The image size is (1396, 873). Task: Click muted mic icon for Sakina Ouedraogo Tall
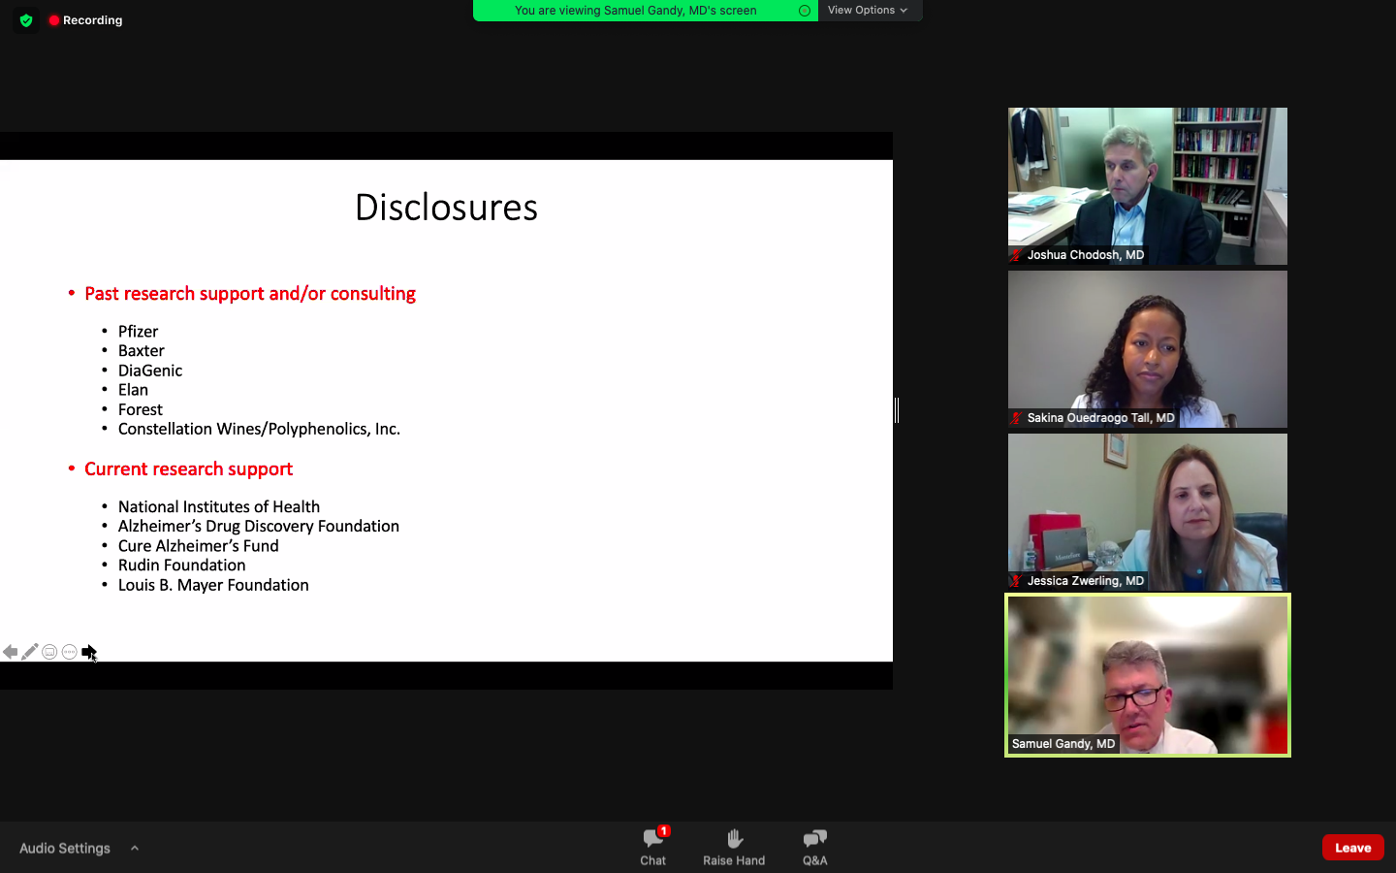pyautogui.click(x=1016, y=418)
